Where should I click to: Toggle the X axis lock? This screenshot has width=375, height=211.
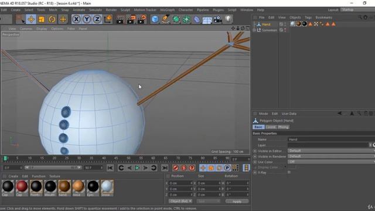(x=76, y=19)
